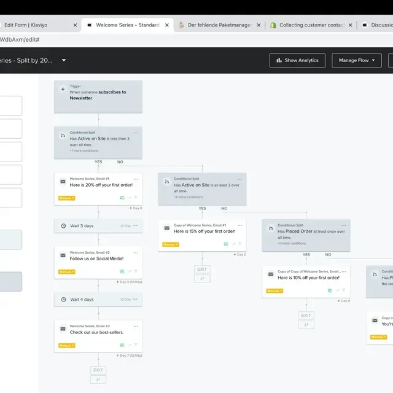This screenshot has height=393, width=393.
Task: Open Manual status dropdown on 15% off email
Action: pos(171,244)
